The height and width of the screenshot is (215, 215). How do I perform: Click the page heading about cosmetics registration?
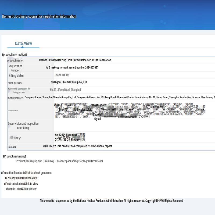click(39, 16)
